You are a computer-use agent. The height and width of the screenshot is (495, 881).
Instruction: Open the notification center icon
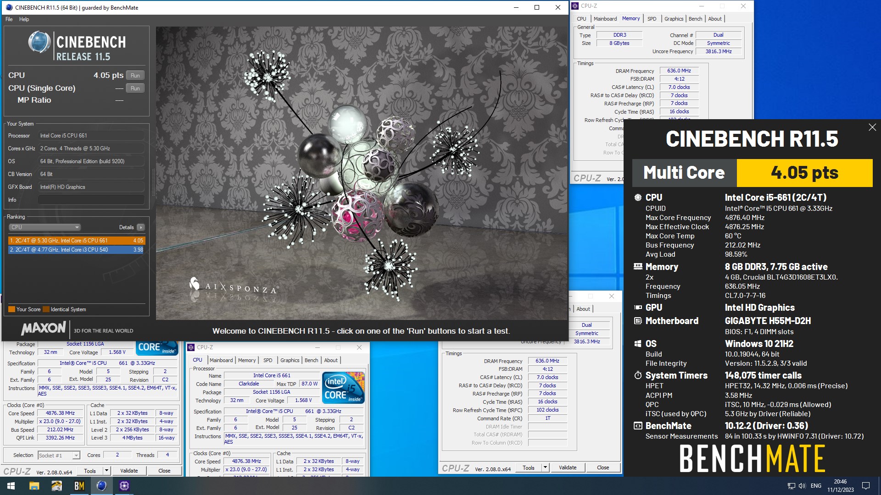click(866, 486)
